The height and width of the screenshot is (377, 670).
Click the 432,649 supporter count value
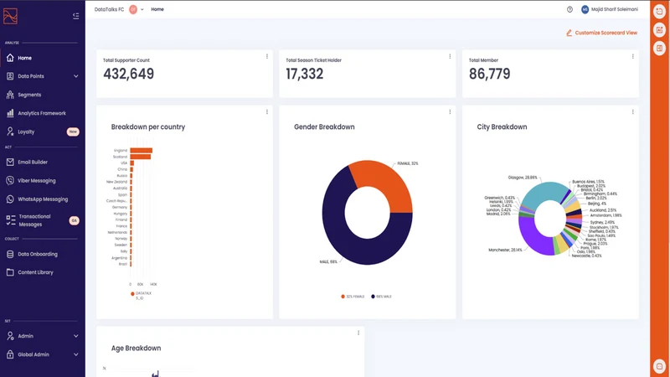tap(129, 74)
